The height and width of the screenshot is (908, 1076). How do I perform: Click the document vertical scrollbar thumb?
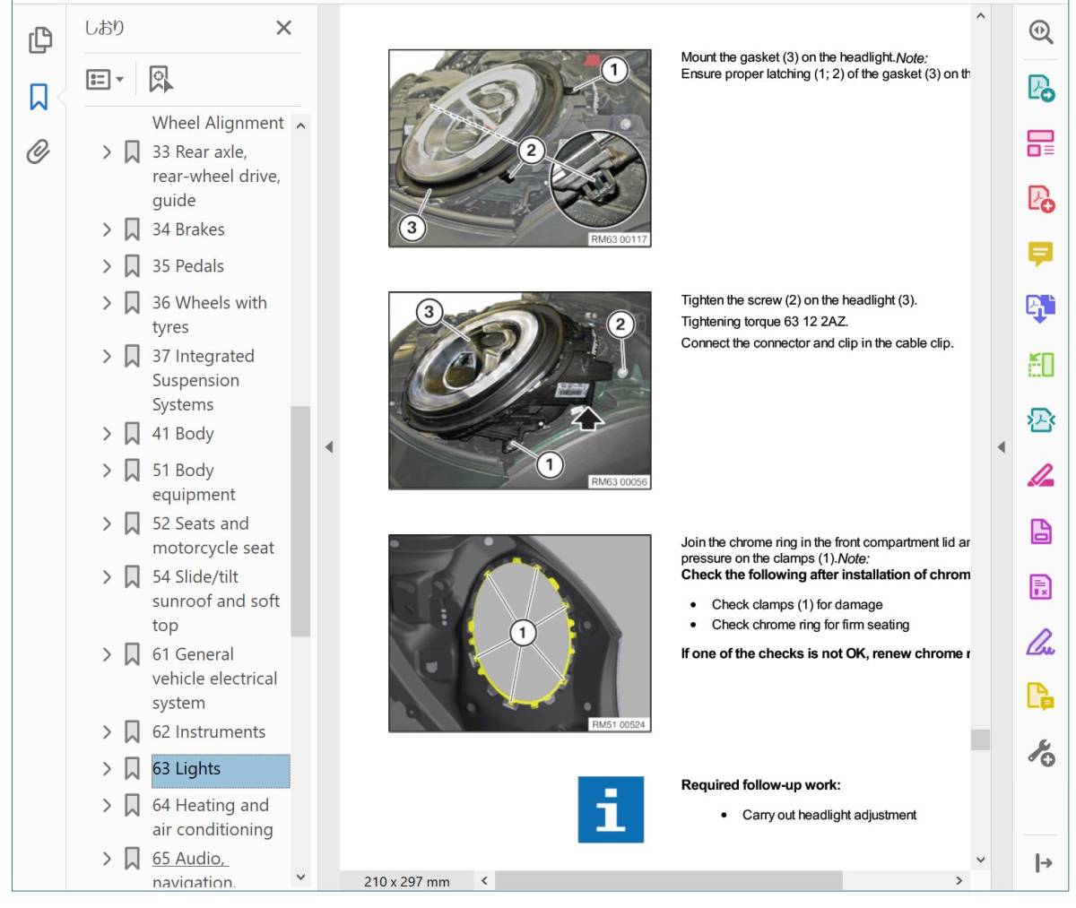pos(980,739)
